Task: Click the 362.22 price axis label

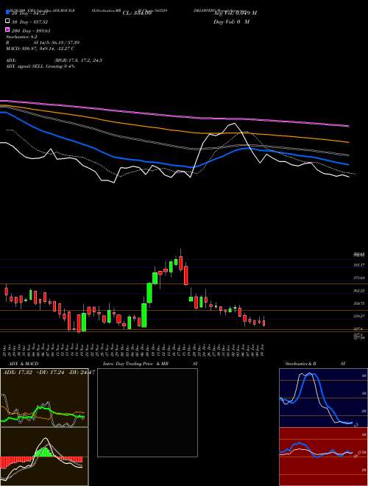Action: [359, 291]
